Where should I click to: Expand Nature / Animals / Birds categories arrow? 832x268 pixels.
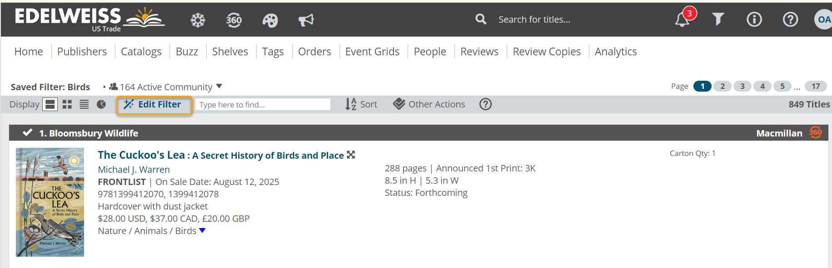[x=203, y=230]
